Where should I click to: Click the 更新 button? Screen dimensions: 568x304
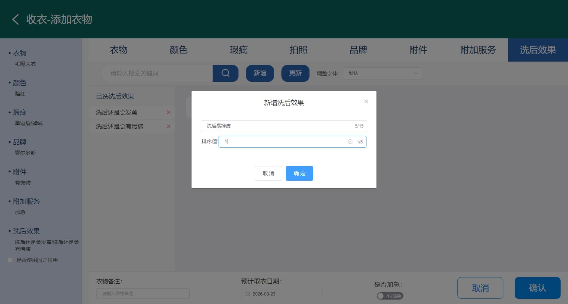click(x=295, y=73)
